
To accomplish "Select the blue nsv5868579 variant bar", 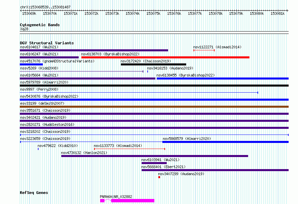I will click(226, 142).
